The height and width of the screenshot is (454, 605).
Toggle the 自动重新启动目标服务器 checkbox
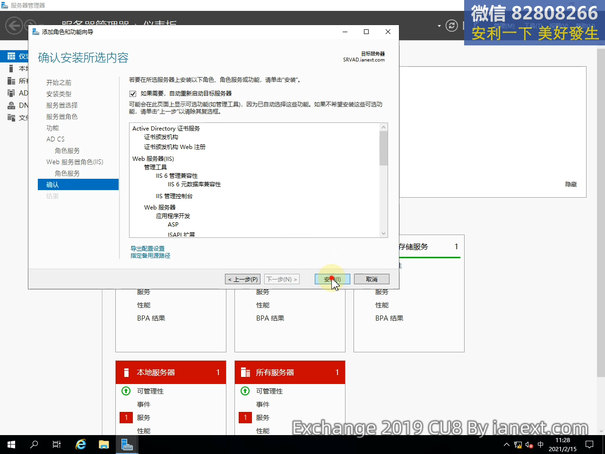[133, 94]
